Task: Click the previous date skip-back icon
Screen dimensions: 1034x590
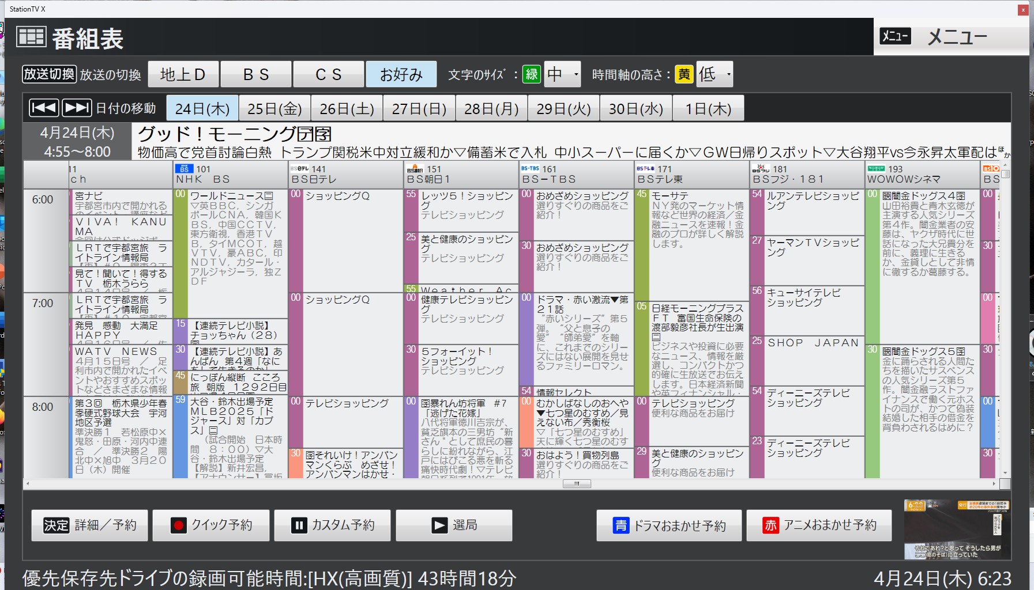Action: pos(44,108)
